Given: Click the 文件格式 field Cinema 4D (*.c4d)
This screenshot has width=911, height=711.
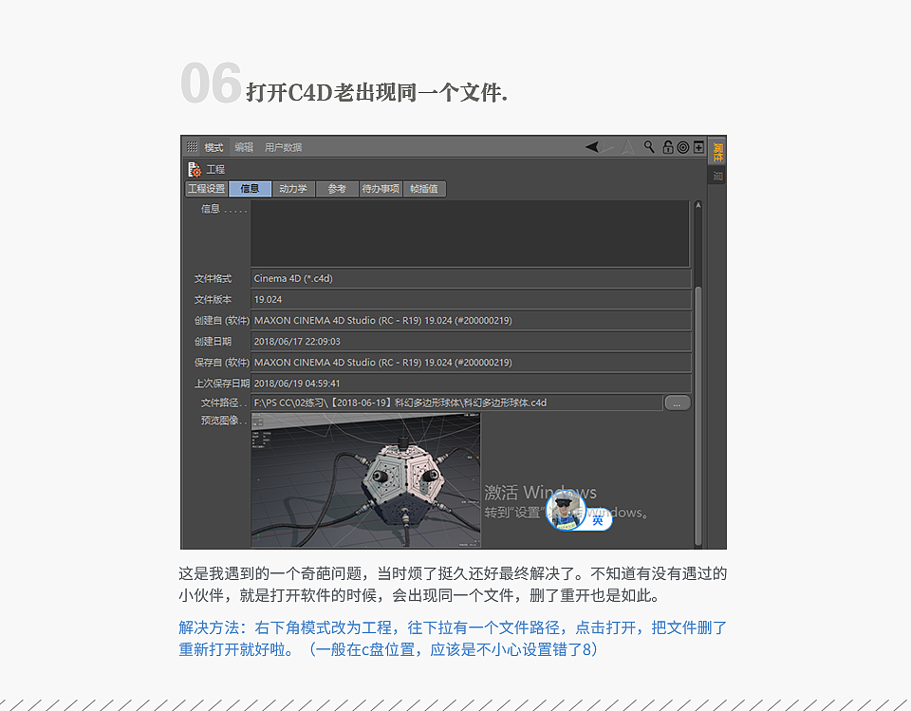Looking at the screenshot, I should (472, 278).
